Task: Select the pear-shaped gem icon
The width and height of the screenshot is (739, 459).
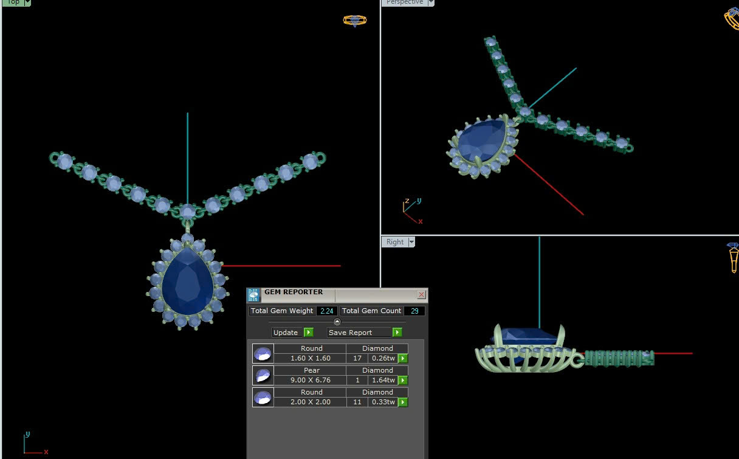Action: click(263, 375)
